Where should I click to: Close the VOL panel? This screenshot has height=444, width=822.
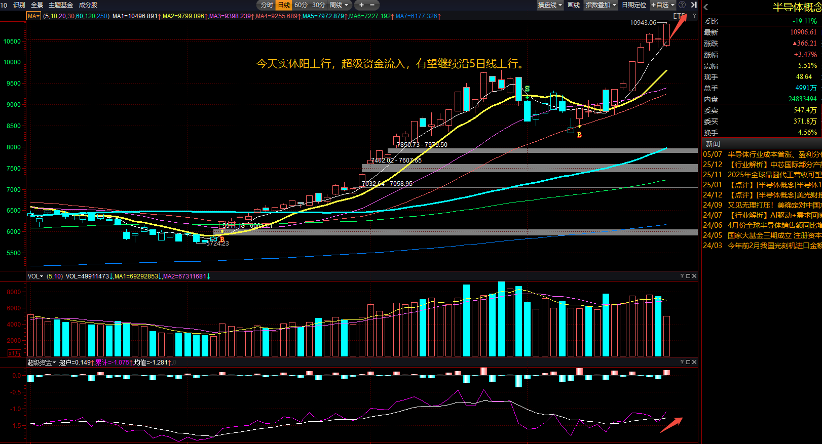pos(694,276)
